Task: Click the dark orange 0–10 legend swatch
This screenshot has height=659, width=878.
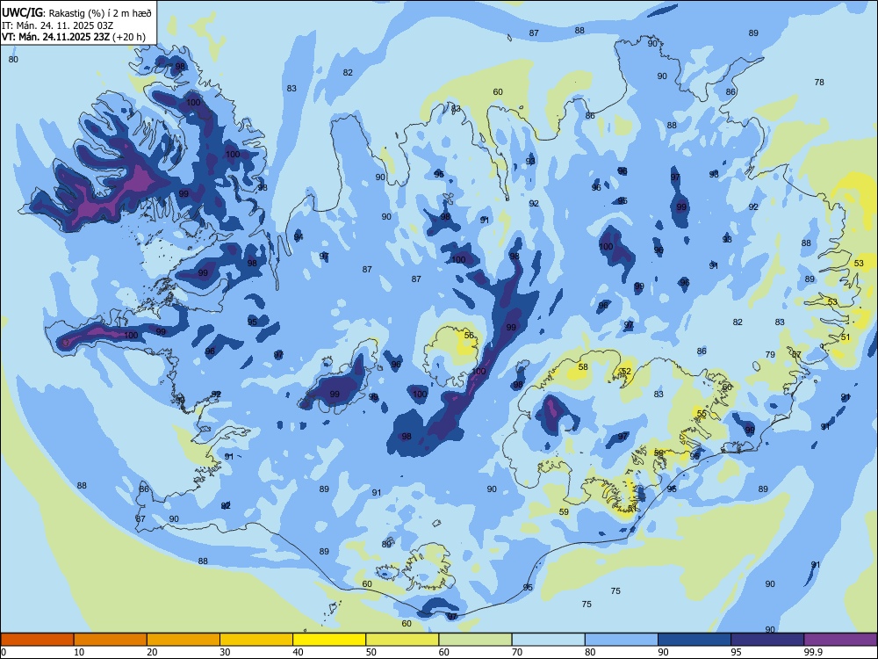Action: (x=37, y=640)
